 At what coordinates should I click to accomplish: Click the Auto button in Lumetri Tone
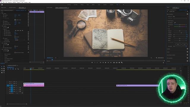click(x=184, y=44)
